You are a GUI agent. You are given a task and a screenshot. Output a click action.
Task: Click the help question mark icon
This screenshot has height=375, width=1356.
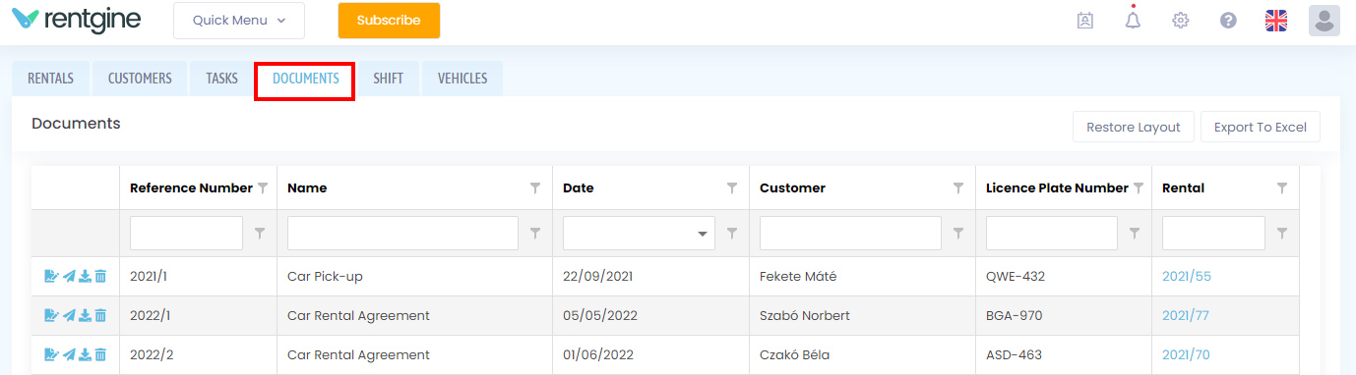(x=1228, y=20)
